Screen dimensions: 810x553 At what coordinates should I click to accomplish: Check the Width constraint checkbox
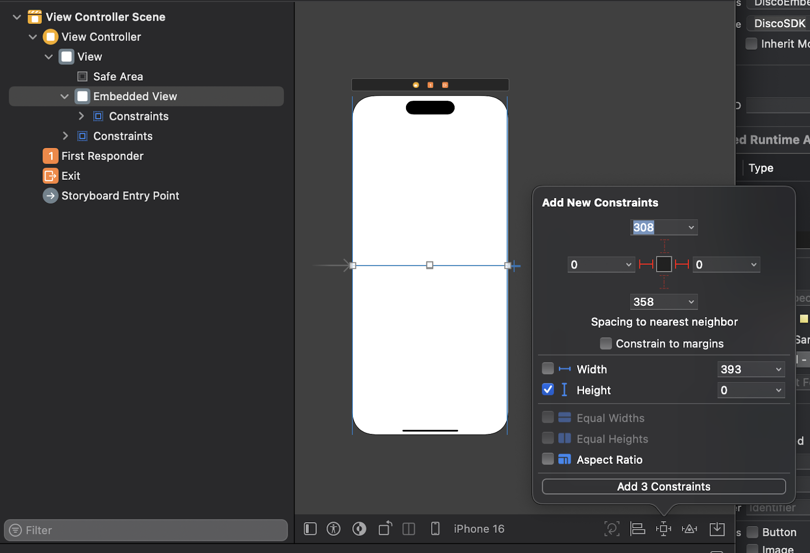pos(548,368)
